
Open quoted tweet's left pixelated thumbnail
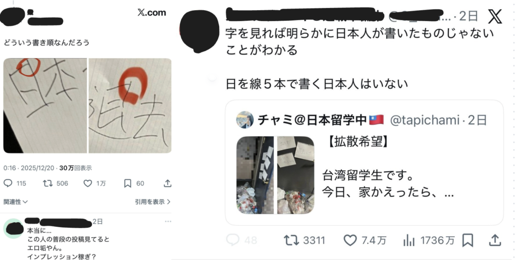click(x=255, y=175)
